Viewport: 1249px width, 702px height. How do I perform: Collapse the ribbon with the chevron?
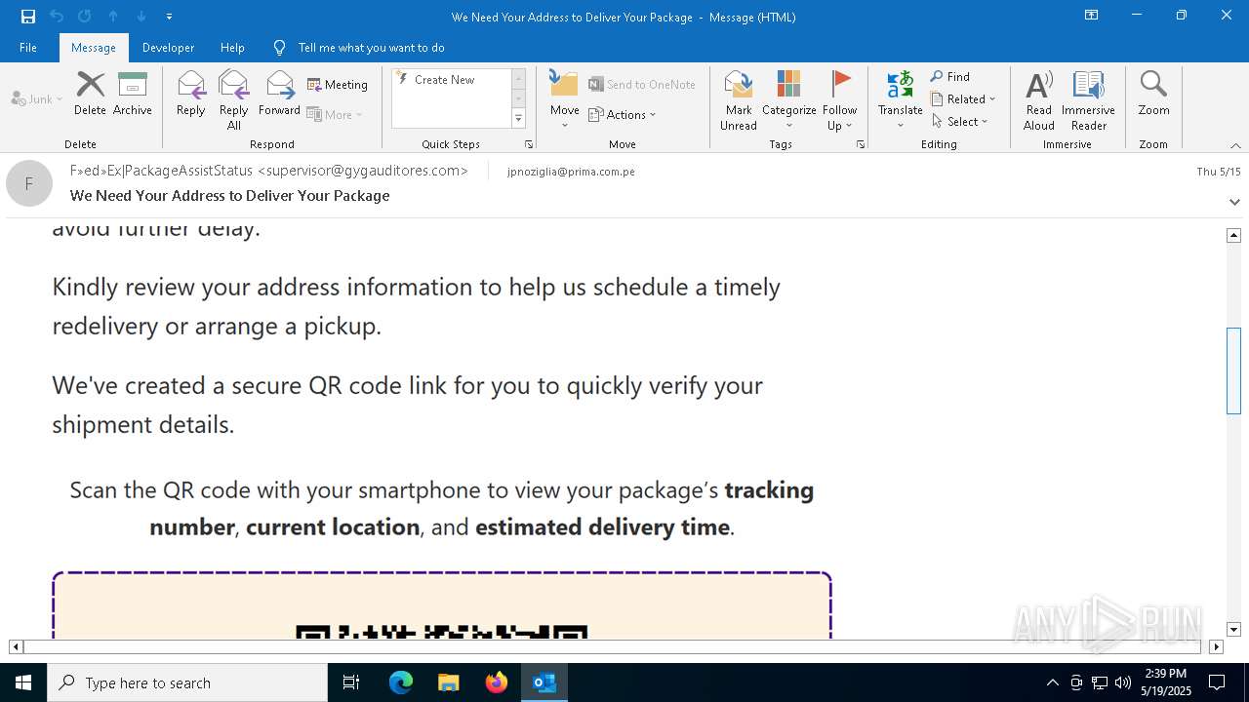pyautogui.click(x=1235, y=145)
